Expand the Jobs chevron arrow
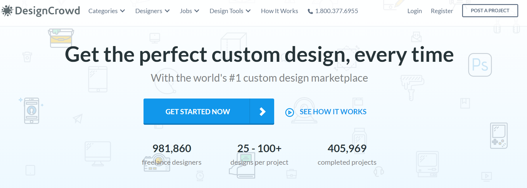The width and height of the screenshot is (527, 188). coord(197,11)
